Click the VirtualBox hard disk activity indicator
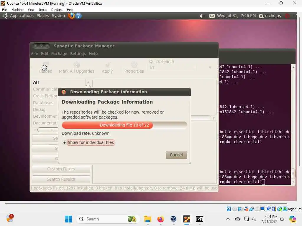This screenshot has height=226, width=302. tap(229, 209)
